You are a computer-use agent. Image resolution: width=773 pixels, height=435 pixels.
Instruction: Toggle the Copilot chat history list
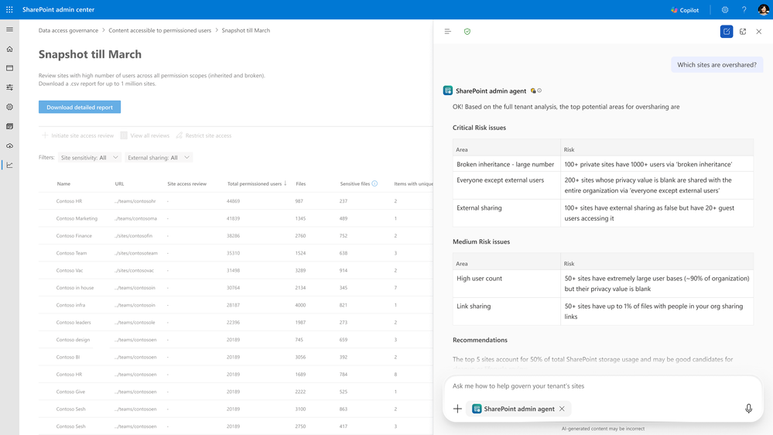(x=447, y=32)
